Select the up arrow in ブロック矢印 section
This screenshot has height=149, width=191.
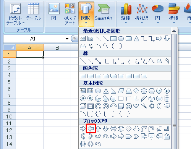tap(98, 129)
